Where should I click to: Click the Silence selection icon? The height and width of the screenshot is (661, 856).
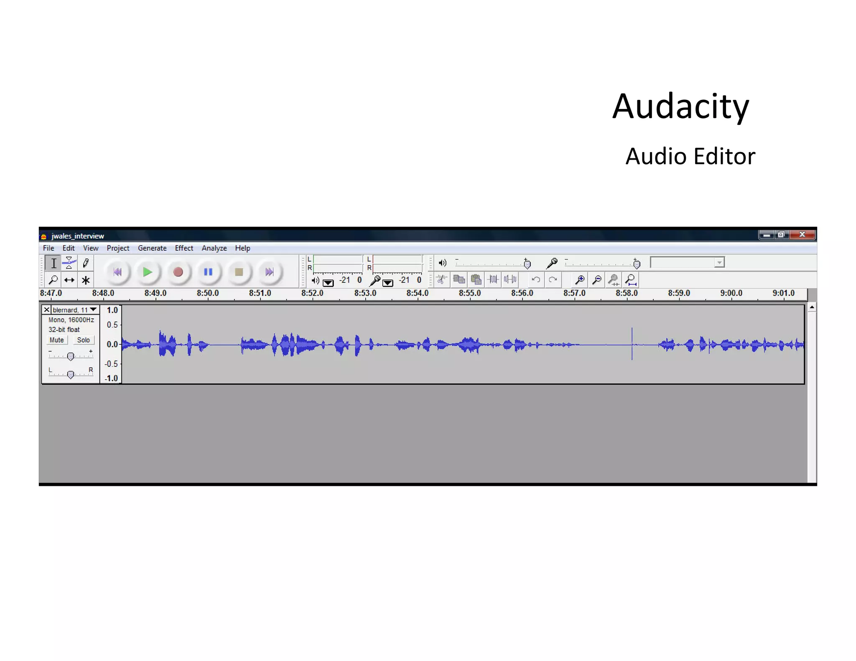pos(510,280)
